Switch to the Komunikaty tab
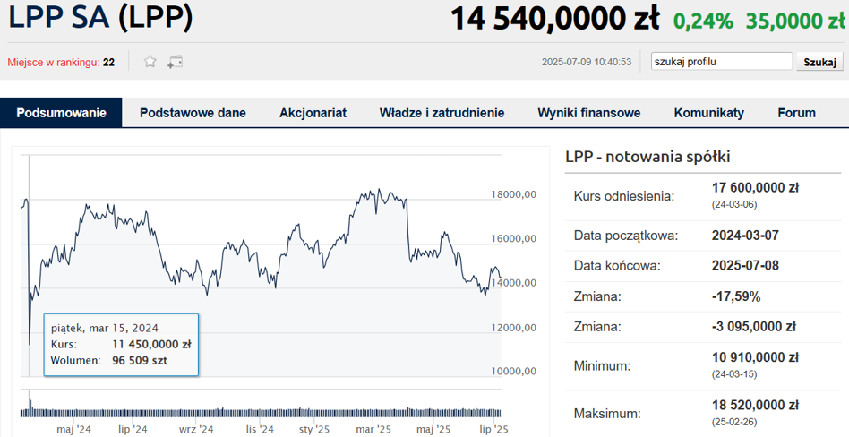The image size is (849, 437). [708, 113]
